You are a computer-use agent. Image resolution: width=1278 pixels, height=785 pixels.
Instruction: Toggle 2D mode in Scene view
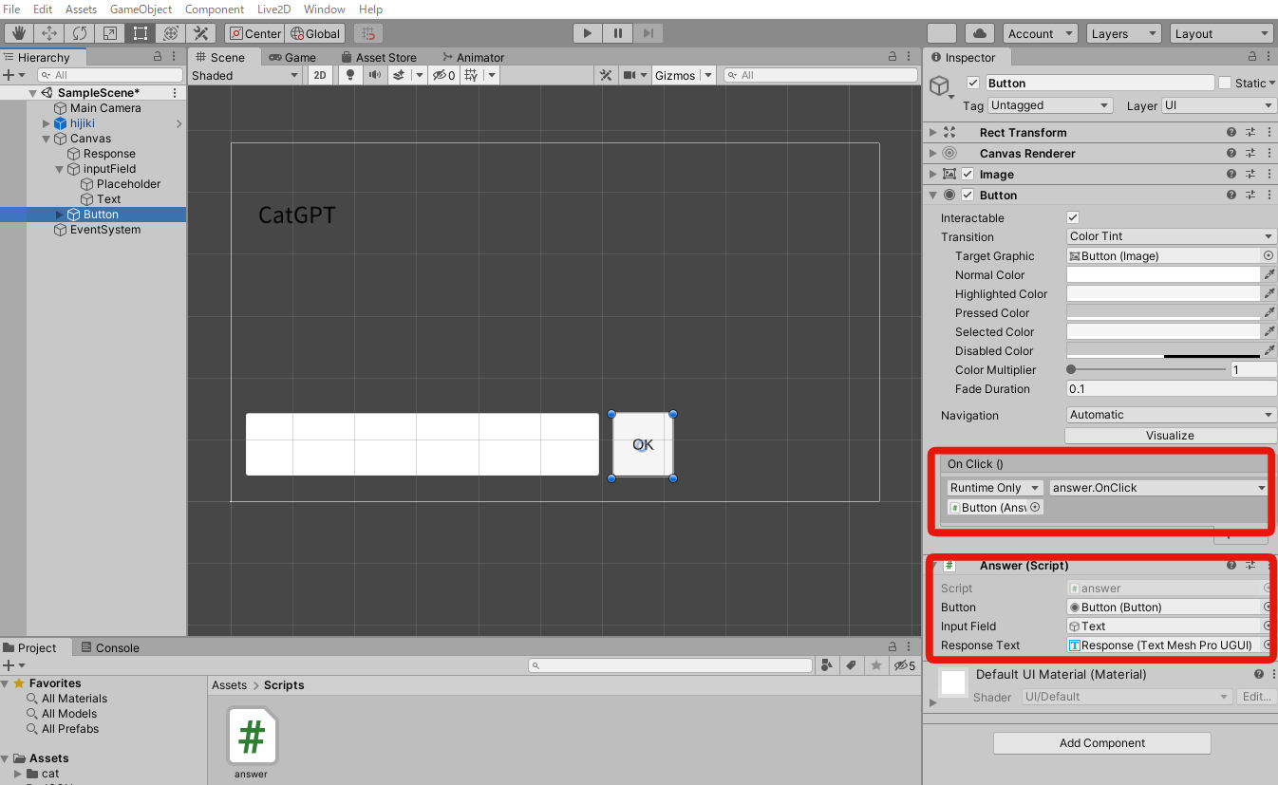point(320,75)
